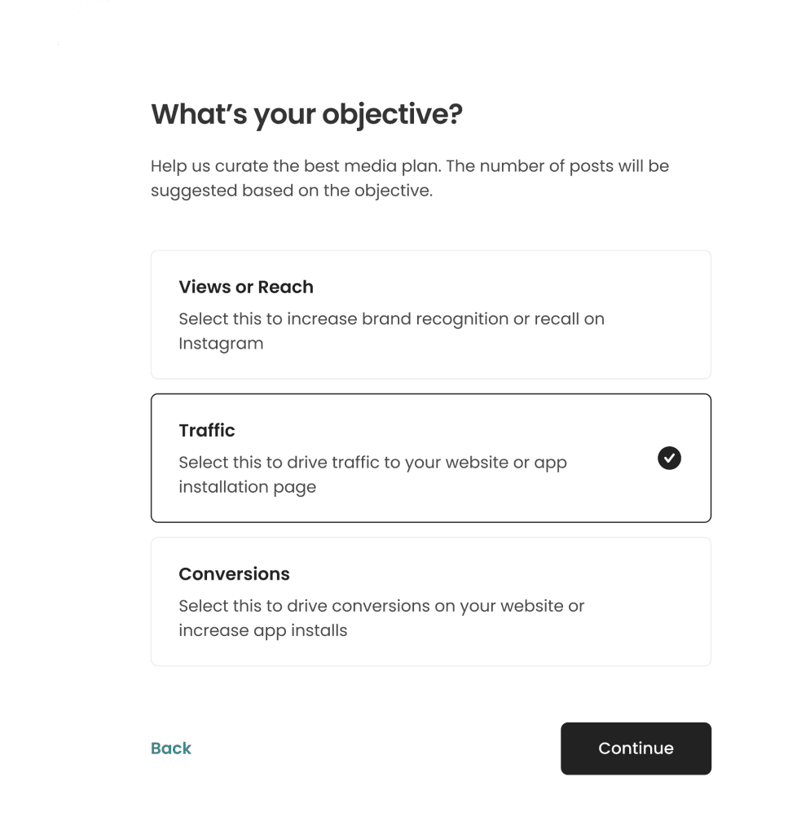Image resolution: width=788 pixels, height=834 pixels.
Task: Click the "What's your objective?" heading
Action: pyautogui.click(x=306, y=114)
